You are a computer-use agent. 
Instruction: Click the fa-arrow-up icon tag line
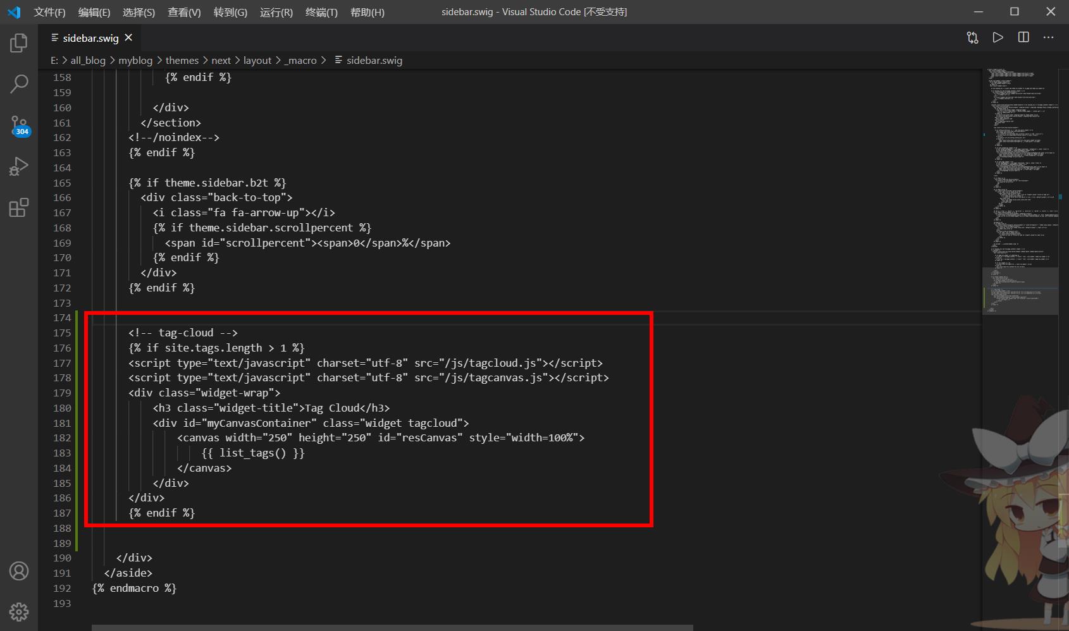tap(244, 212)
